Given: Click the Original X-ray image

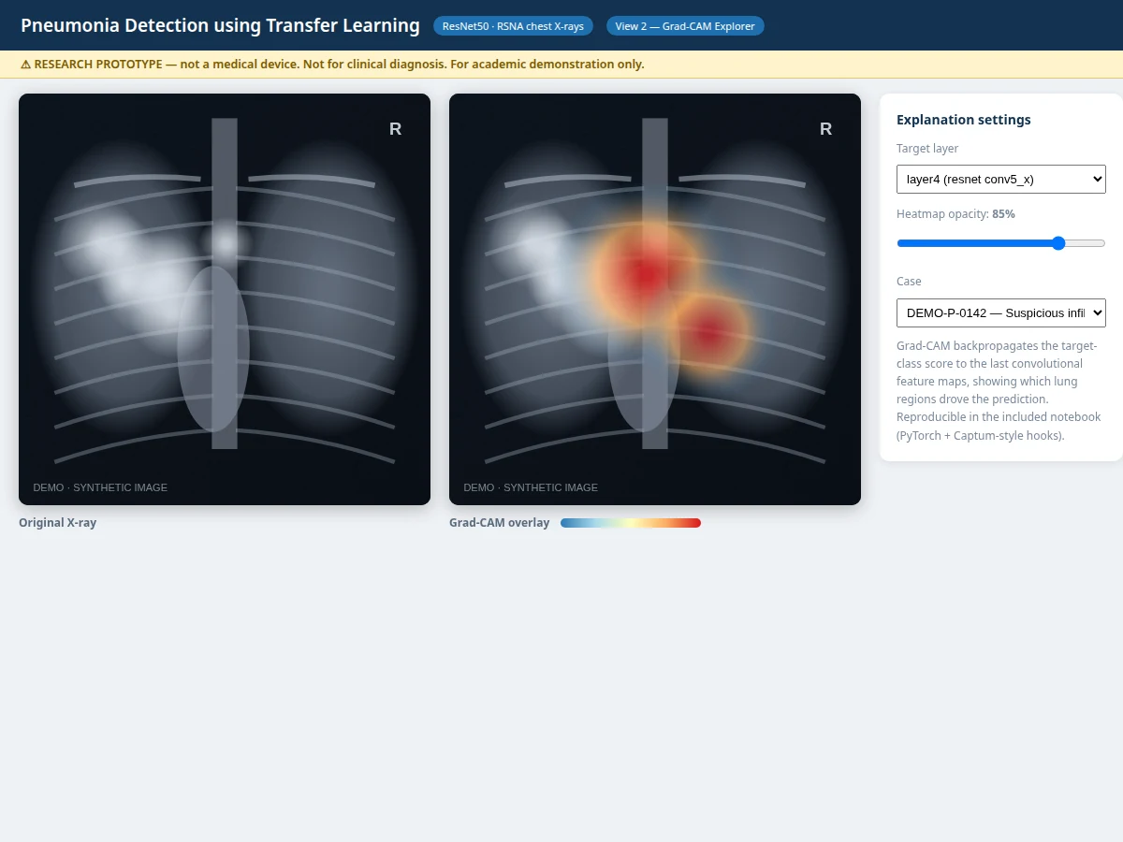Looking at the screenshot, I should tap(225, 299).
